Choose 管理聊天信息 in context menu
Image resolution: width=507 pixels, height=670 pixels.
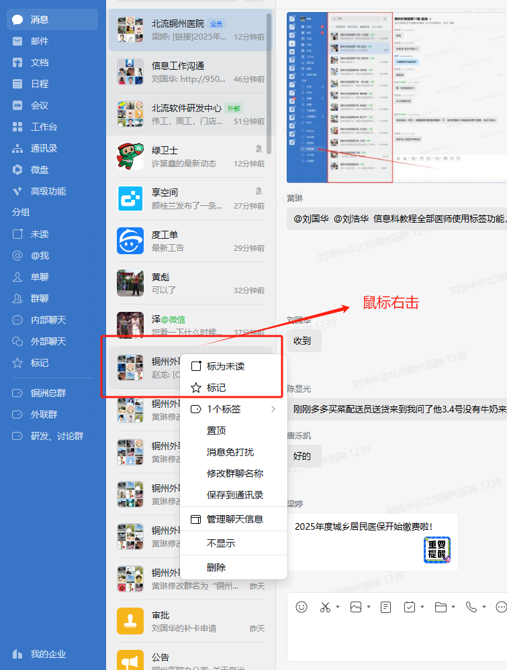point(234,519)
